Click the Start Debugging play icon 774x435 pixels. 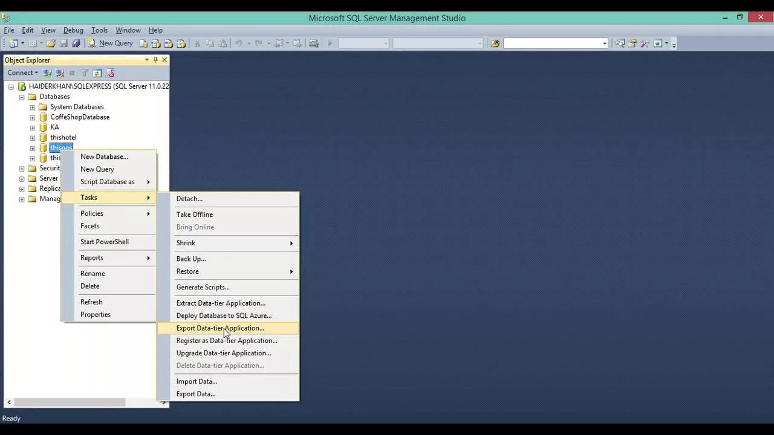coord(330,43)
